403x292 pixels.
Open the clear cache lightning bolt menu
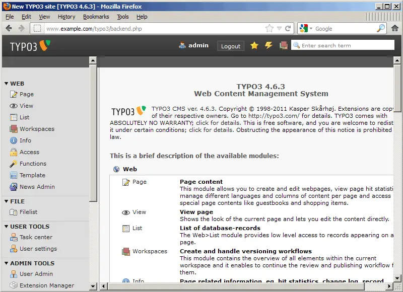[x=268, y=45]
